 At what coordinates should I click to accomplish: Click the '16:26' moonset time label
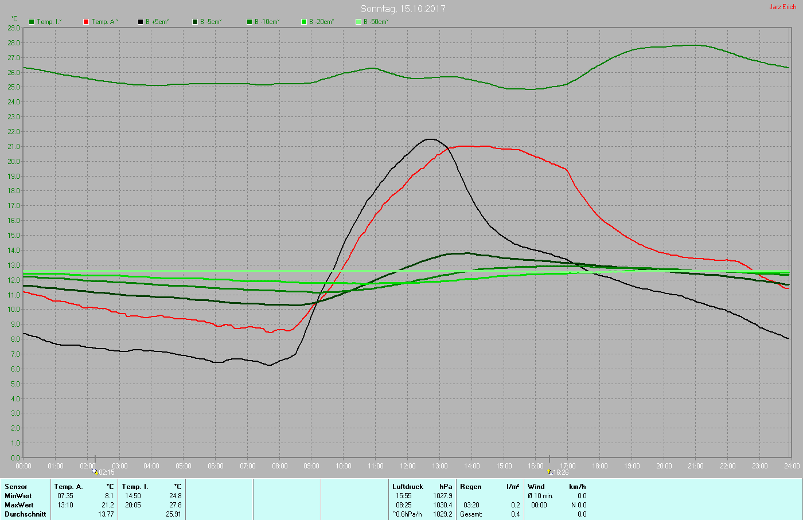pos(561,472)
